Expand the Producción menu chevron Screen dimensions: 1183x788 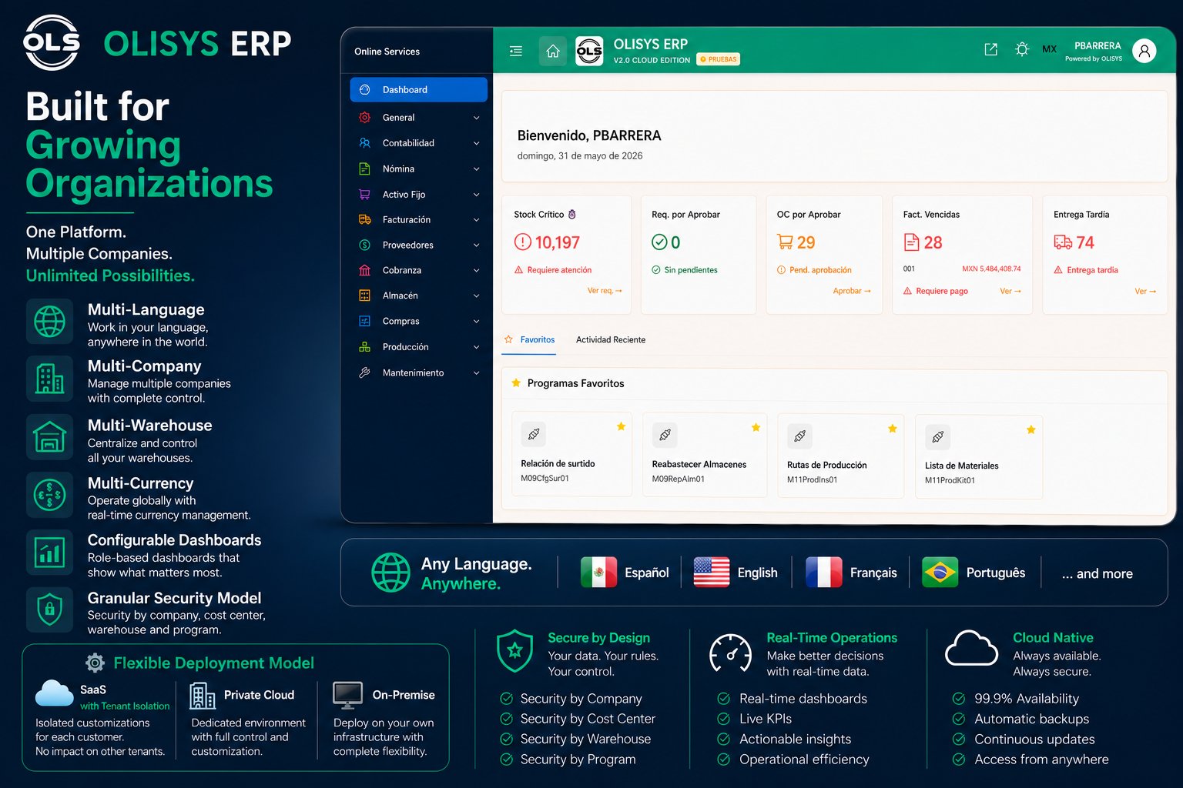click(476, 347)
